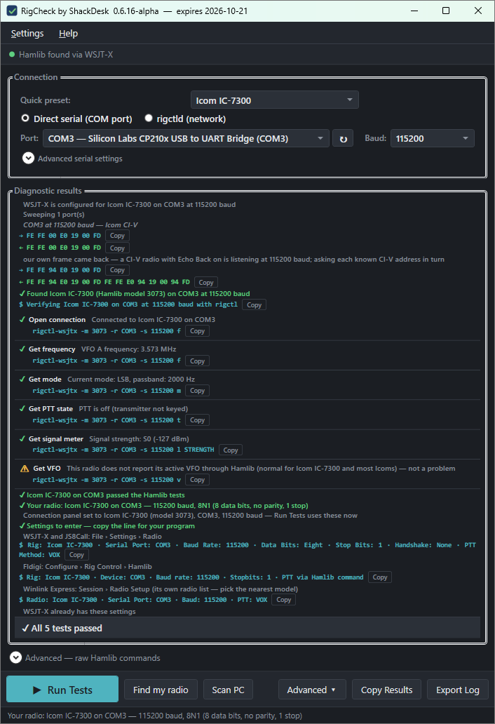Click the bottom status bar Your radio text
The width and height of the screenshot is (495, 724).
(x=154, y=716)
